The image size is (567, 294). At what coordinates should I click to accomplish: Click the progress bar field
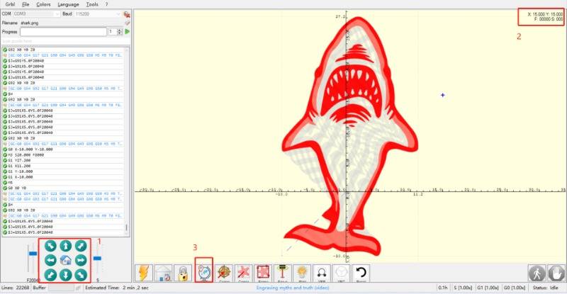pos(63,32)
